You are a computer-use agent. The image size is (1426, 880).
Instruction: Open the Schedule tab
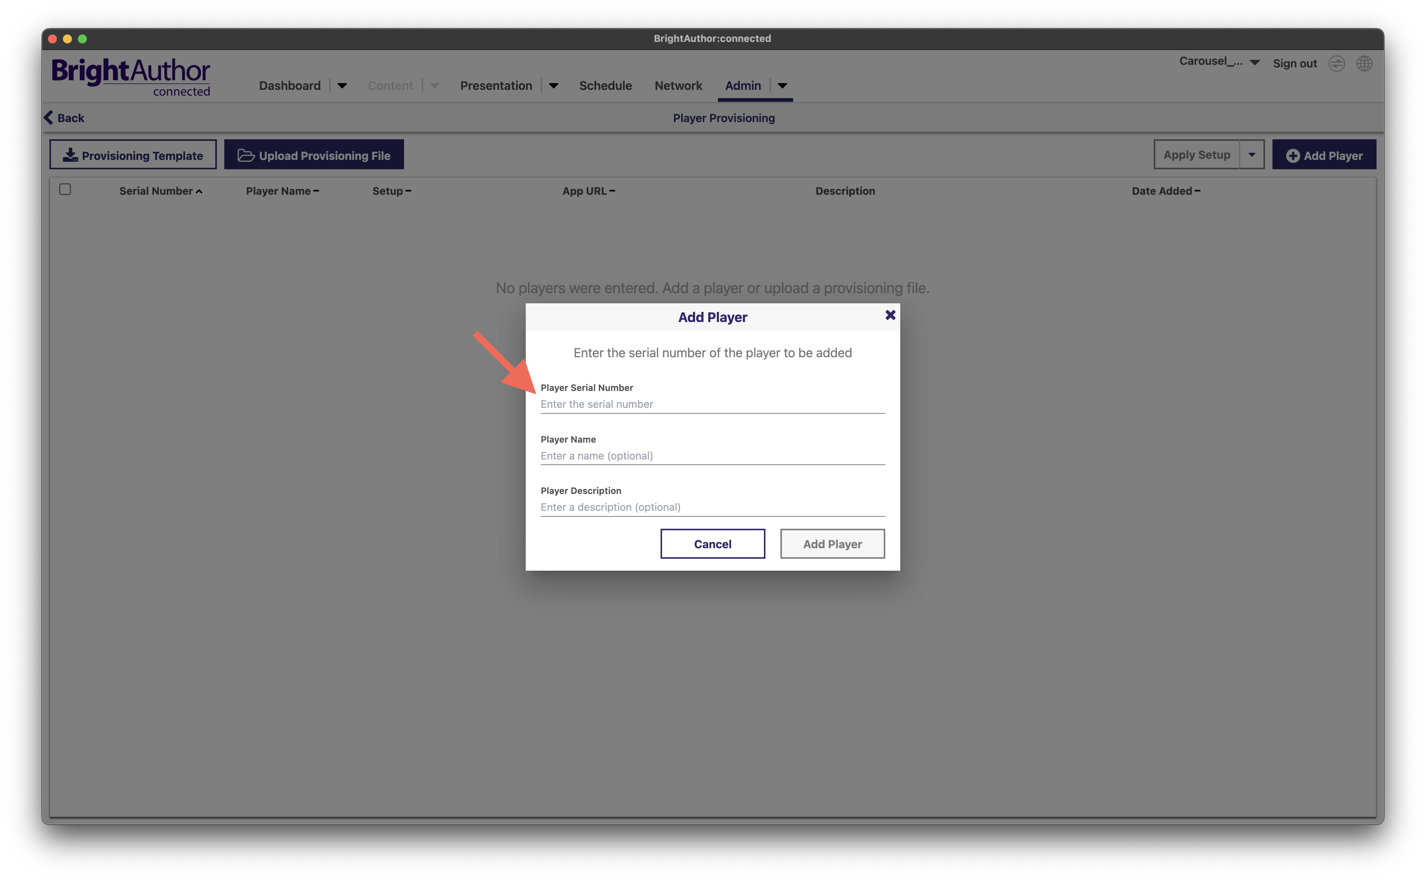click(605, 85)
